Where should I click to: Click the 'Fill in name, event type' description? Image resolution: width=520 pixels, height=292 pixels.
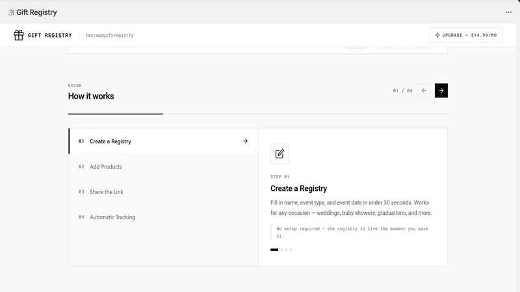pyautogui.click(x=351, y=208)
